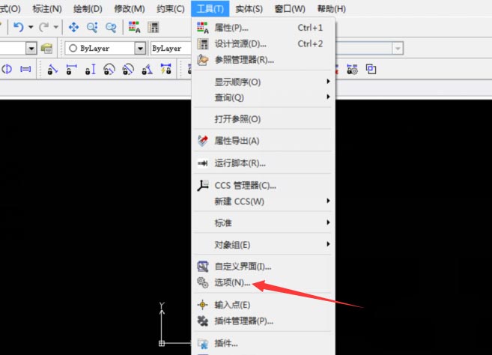Image resolution: width=492 pixels, height=355 pixels.
Task: Select the Pan four-arrow tool
Action: coord(73,27)
